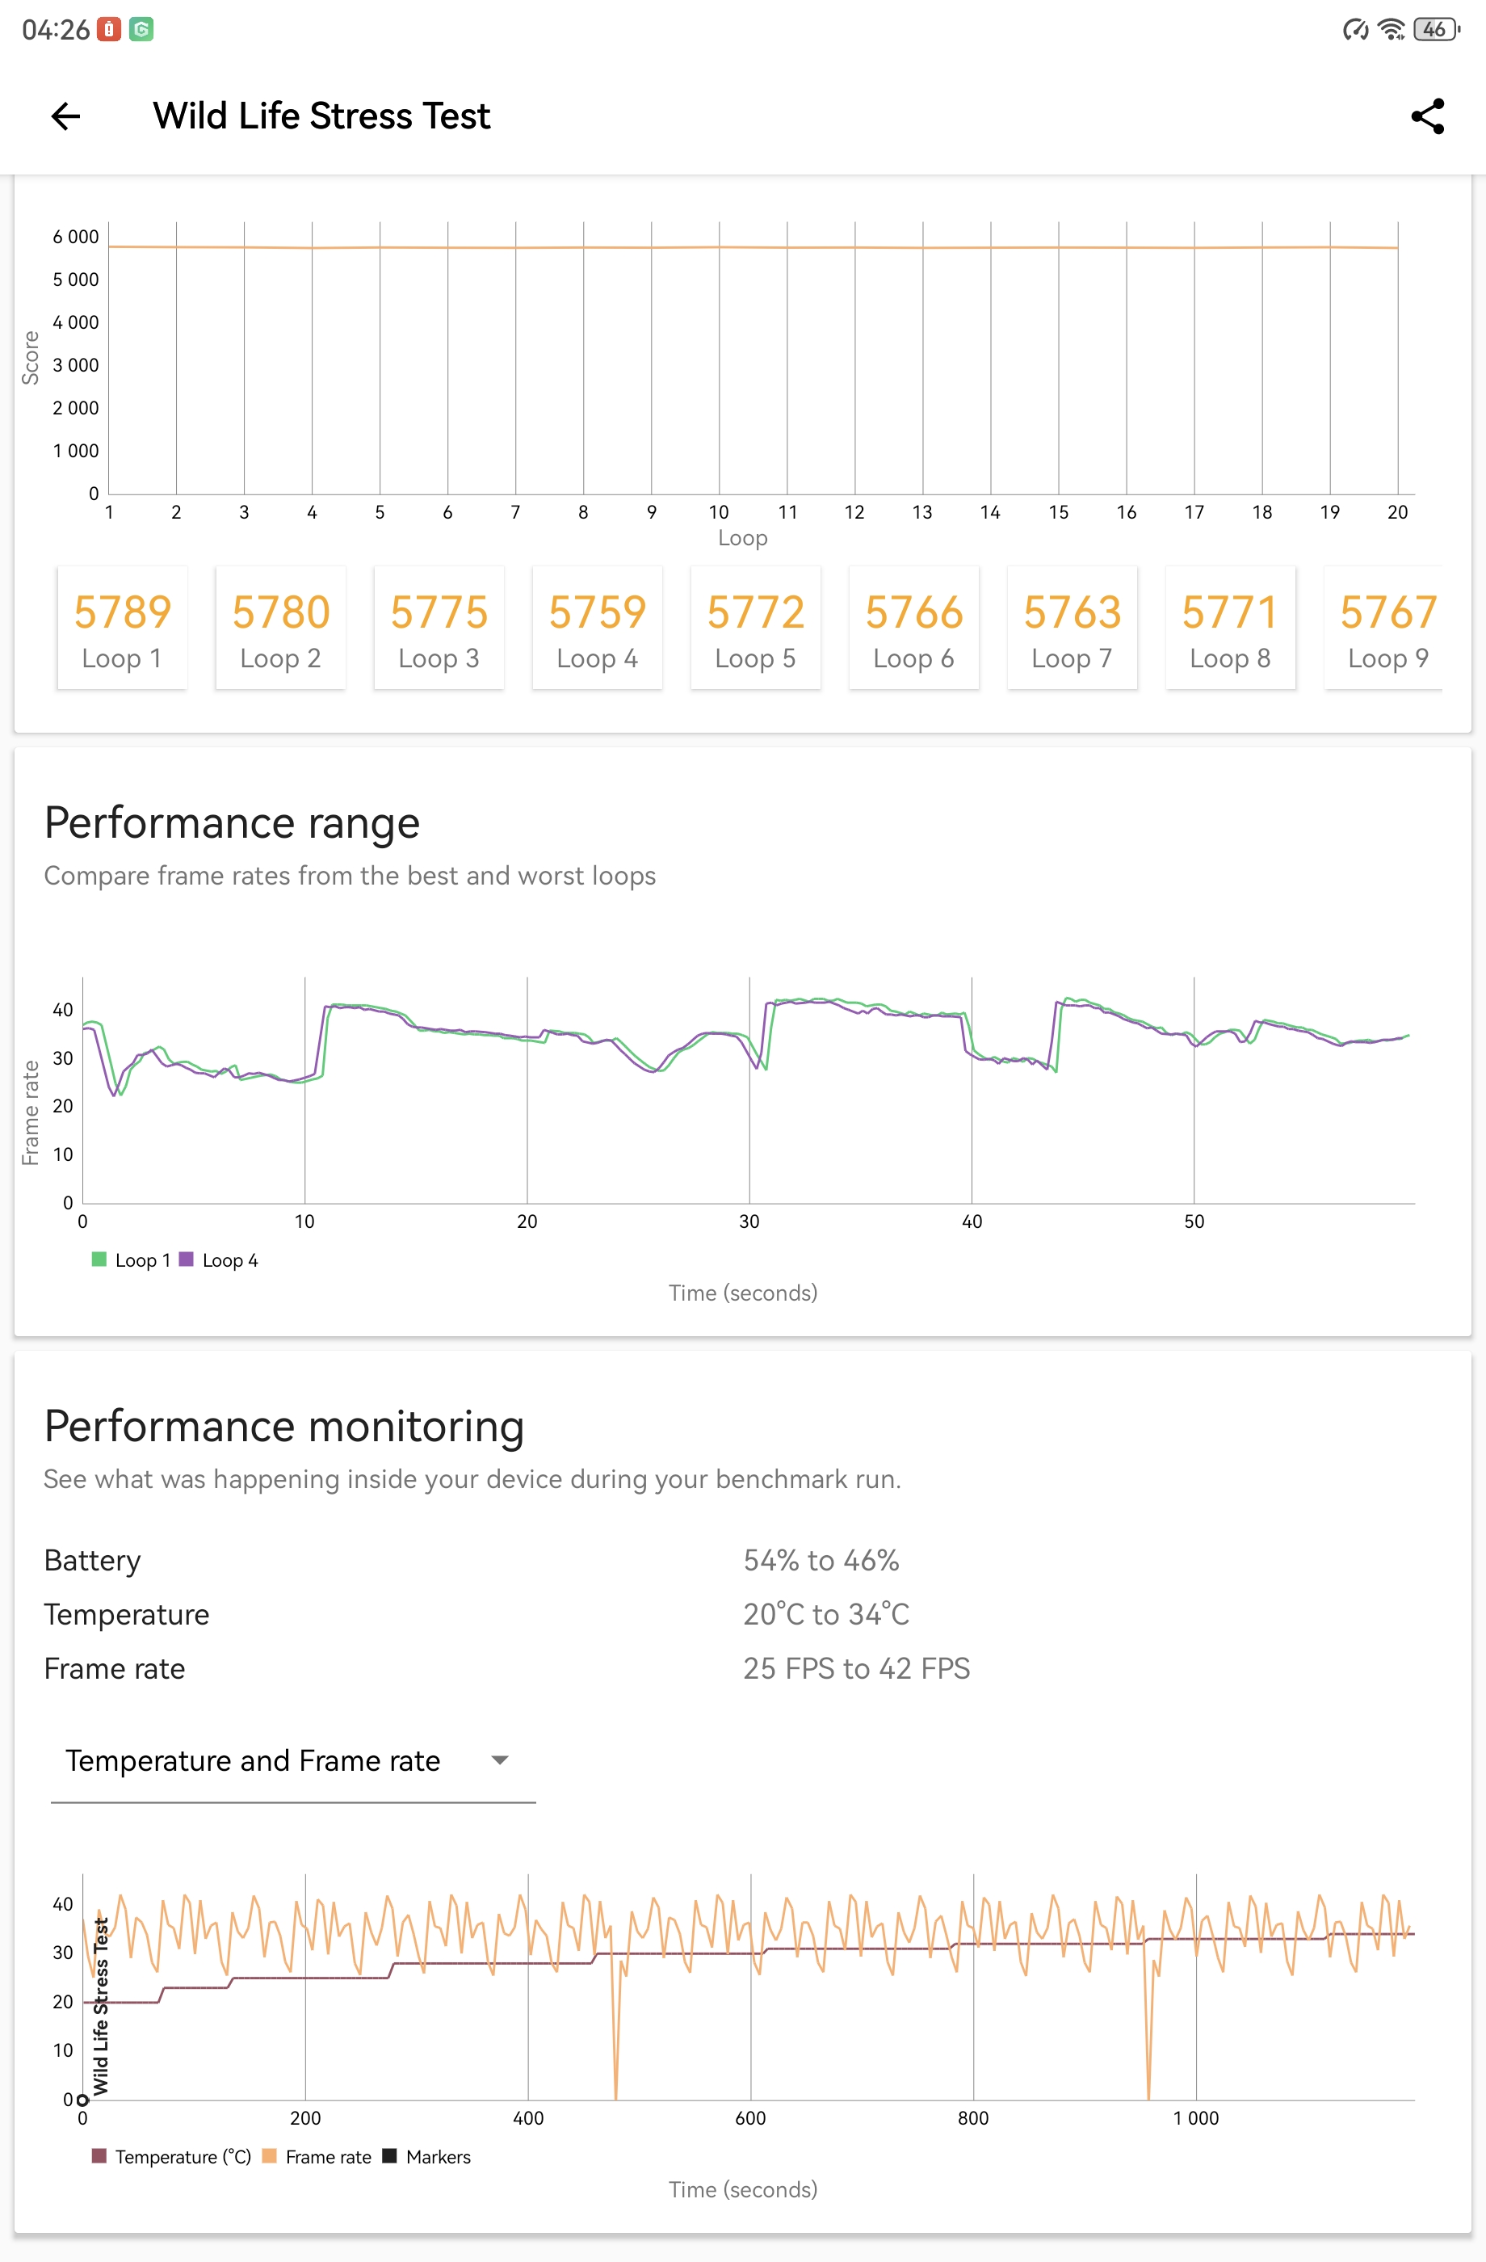This screenshot has height=2262, width=1486.
Task: Expand the chart selector dropdown arrow
Action: (x=500, y=1760)
